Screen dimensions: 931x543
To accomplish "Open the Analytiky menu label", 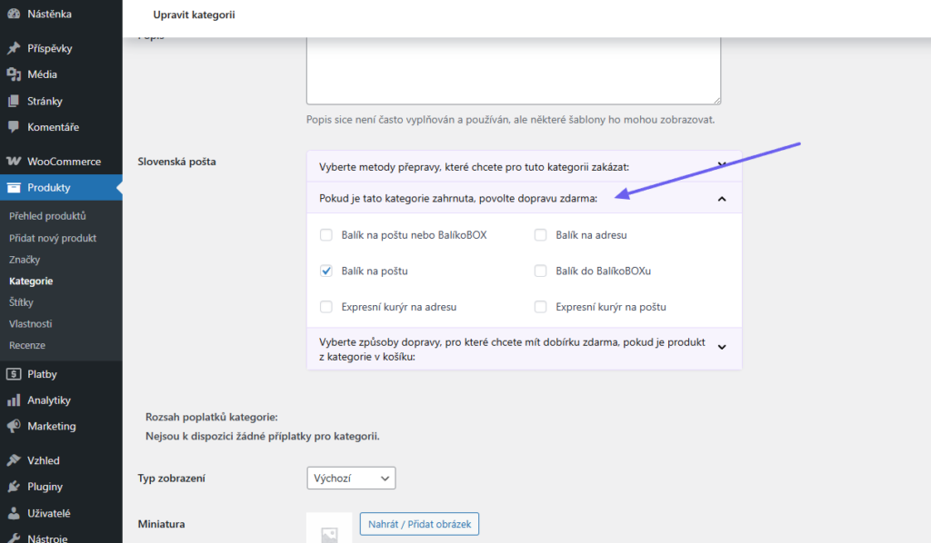I will (49, 400).
